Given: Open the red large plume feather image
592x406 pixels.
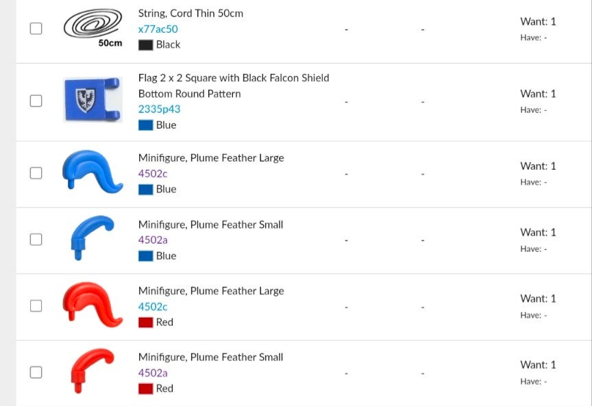Looking at the screenshot, I should pyautogui.click(x=93, y=305).
